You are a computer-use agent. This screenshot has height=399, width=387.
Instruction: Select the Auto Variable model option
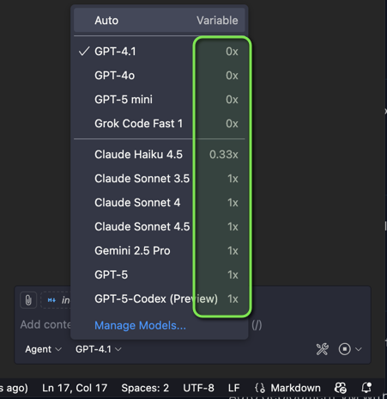[160, 21]
